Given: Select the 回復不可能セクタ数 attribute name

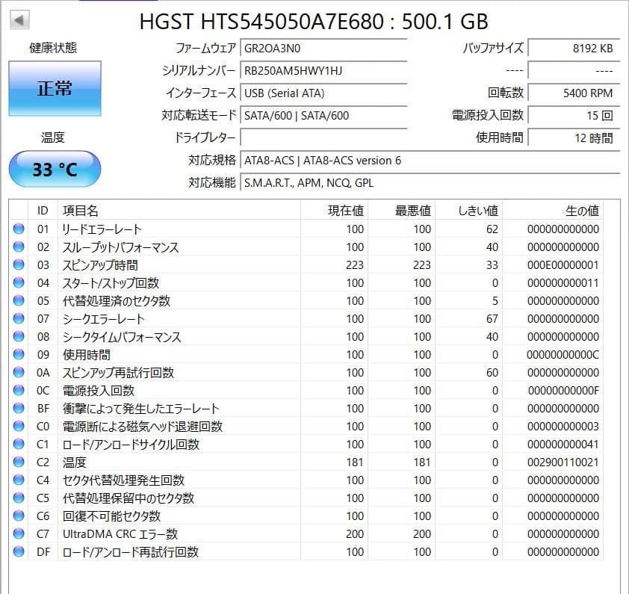Looking at the screenshot, I should (x=111, y=516).
